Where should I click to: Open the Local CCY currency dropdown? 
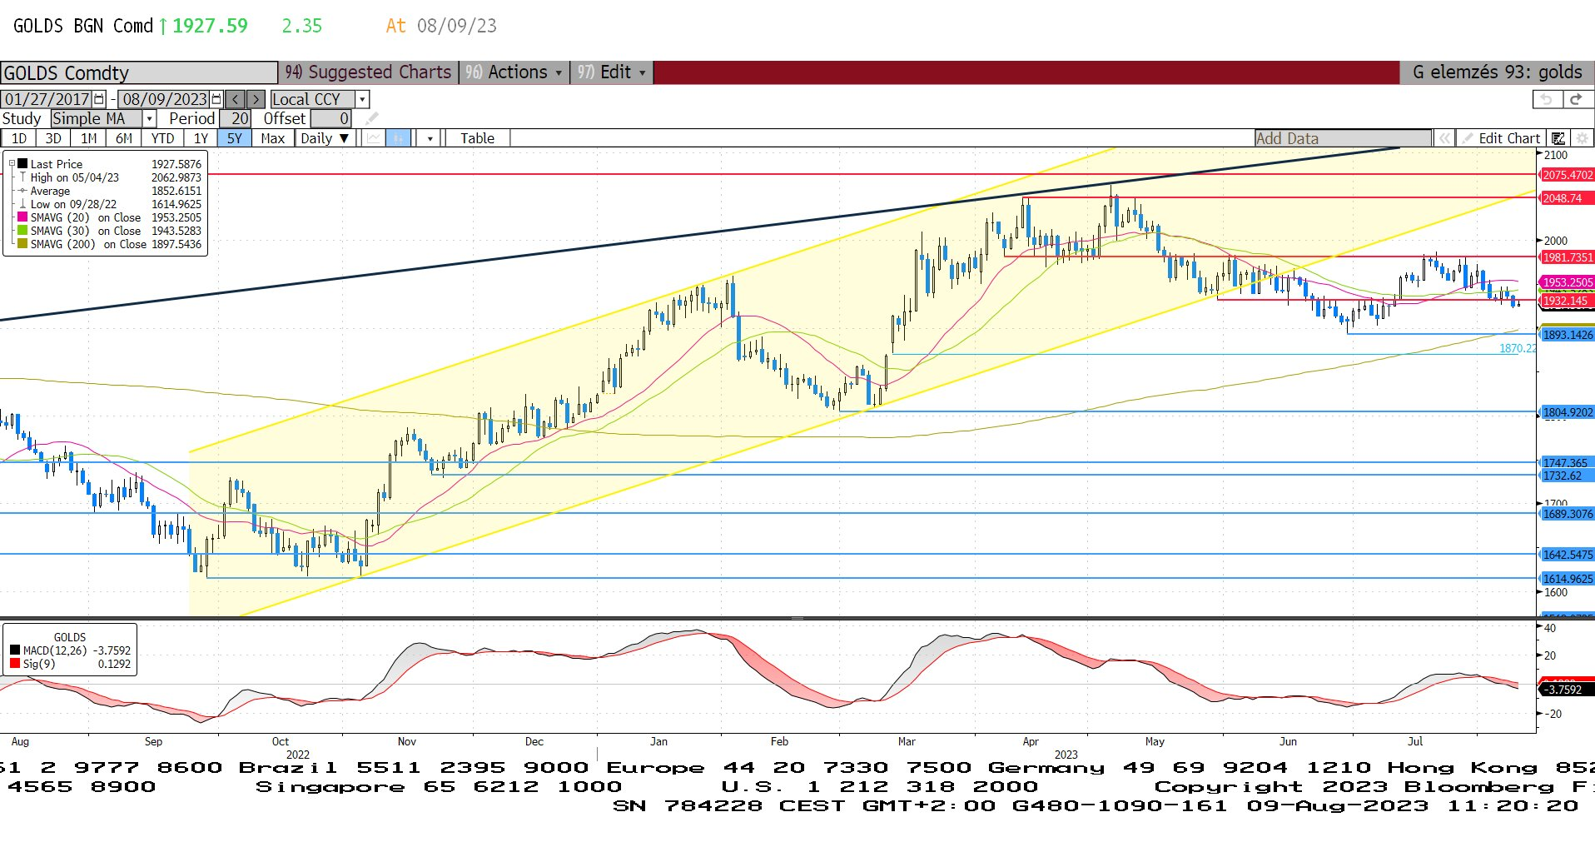(362, 99)
